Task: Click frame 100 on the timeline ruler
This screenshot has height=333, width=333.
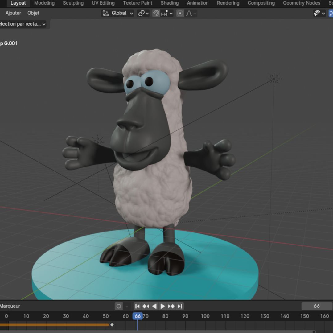Action: click(205, 316)
